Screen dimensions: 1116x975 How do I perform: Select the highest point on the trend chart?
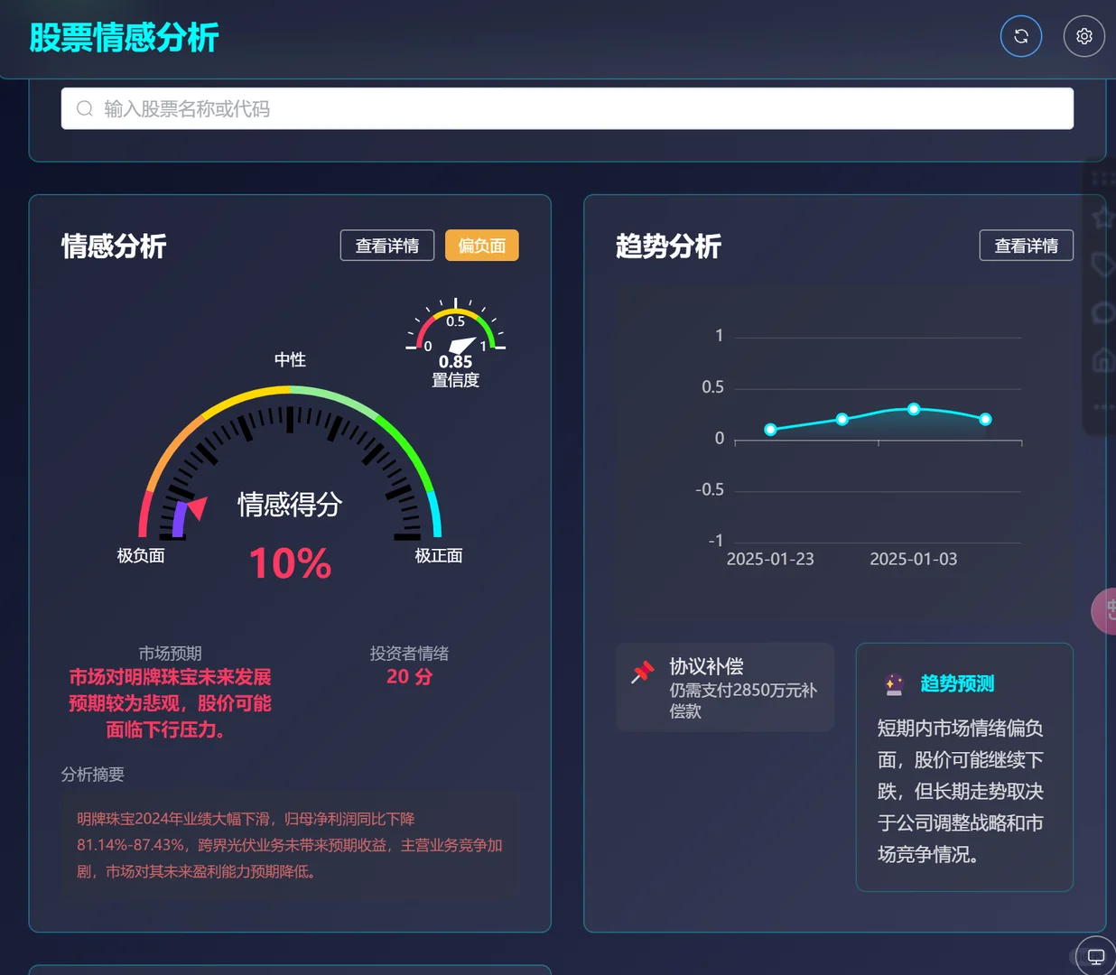[913, 409]
